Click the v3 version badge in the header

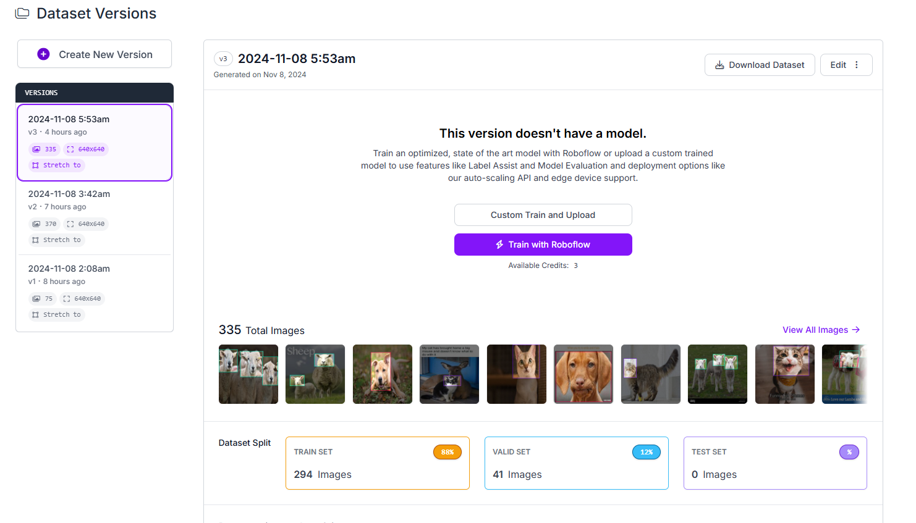point(223,59)
